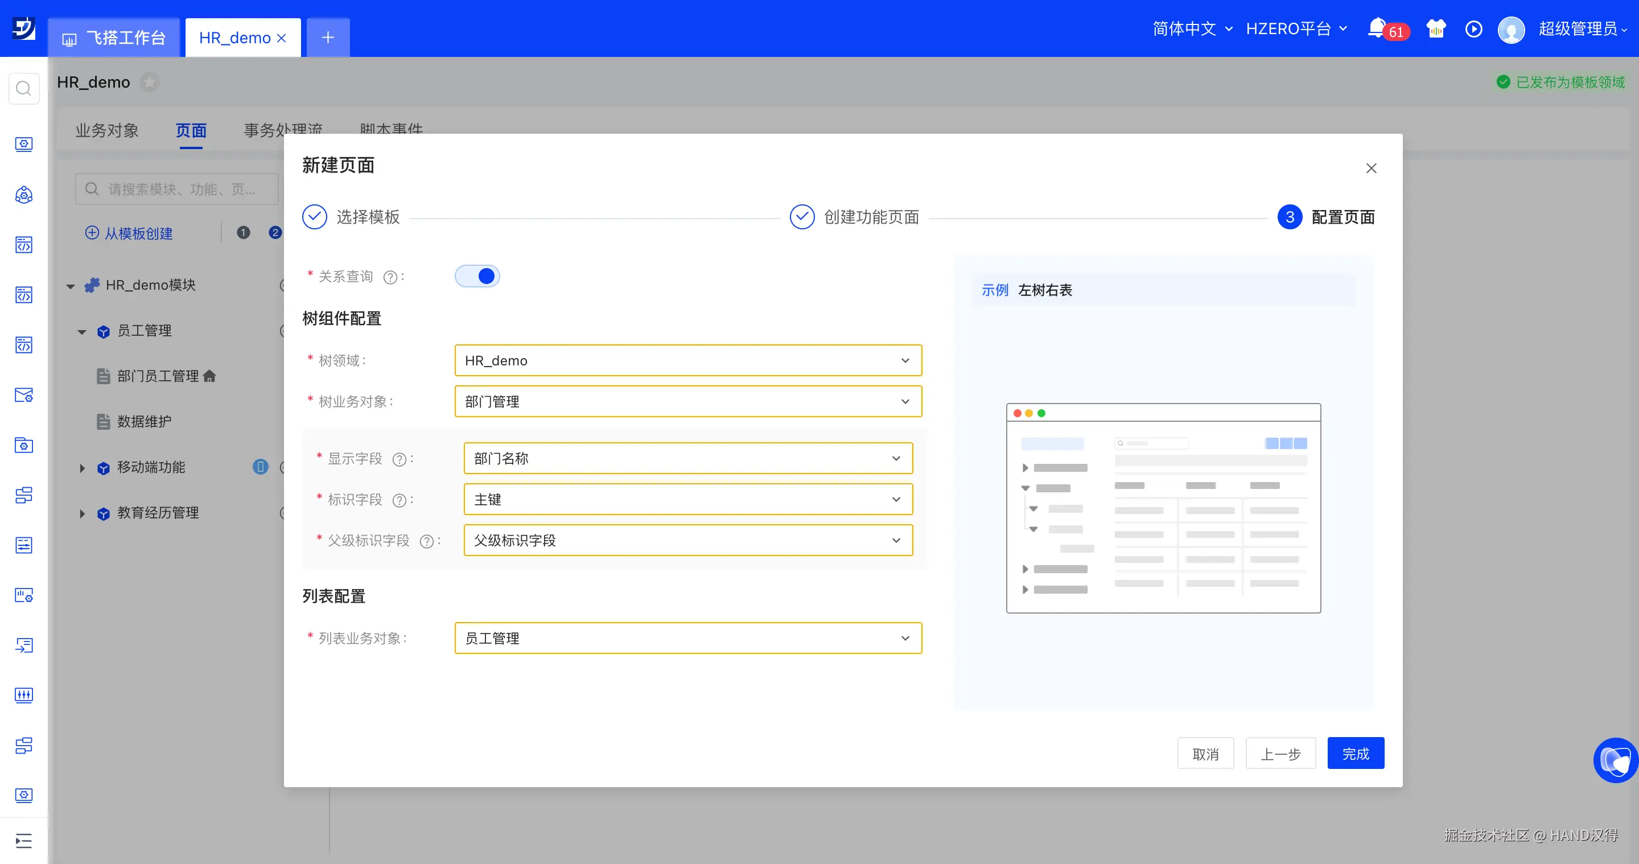Click the 上一步 button

coord(1280,754)
